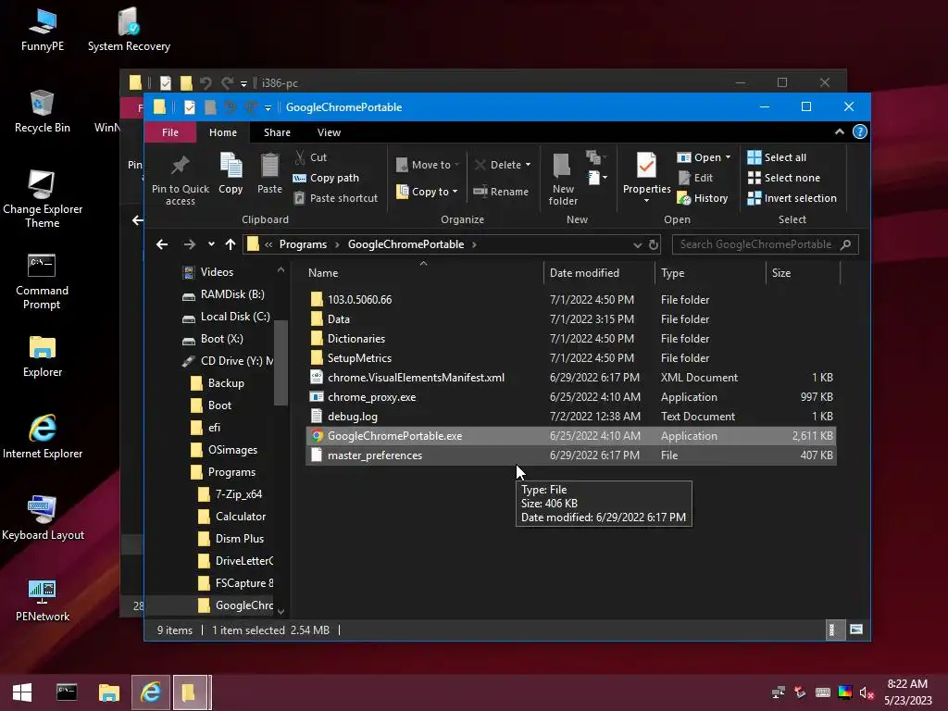
Task: Select Local Disk (C:) in navigation pane
Action: 227,317
